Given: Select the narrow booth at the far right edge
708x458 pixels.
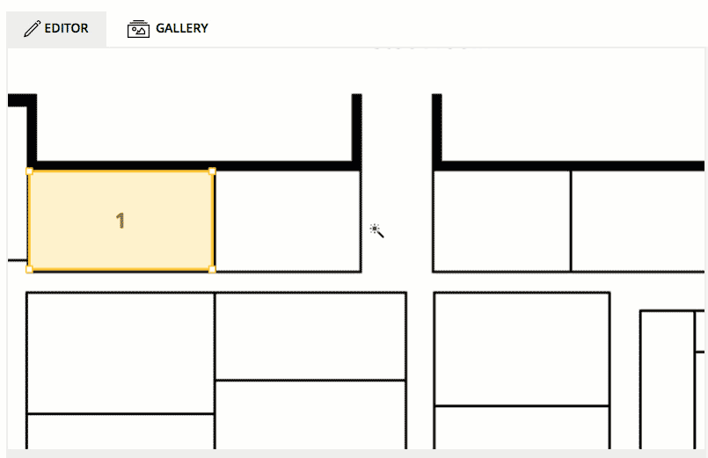Looking at the screenshot, I should point(673,378).
